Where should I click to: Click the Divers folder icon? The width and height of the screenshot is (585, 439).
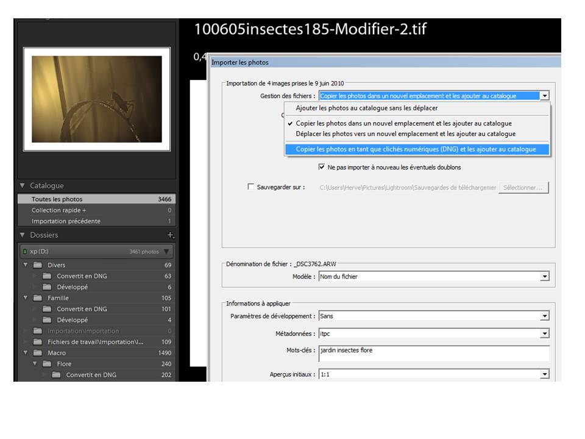(38, 265)
